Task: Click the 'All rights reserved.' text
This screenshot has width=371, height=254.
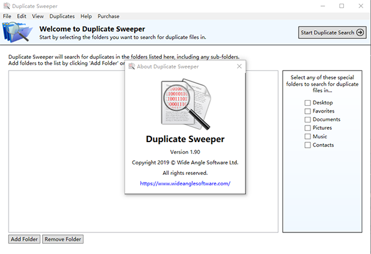Action: (185, 173)
